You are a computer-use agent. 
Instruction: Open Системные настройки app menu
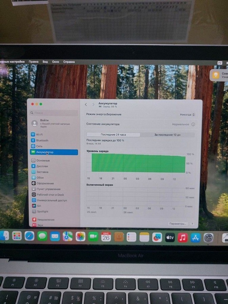12,62
